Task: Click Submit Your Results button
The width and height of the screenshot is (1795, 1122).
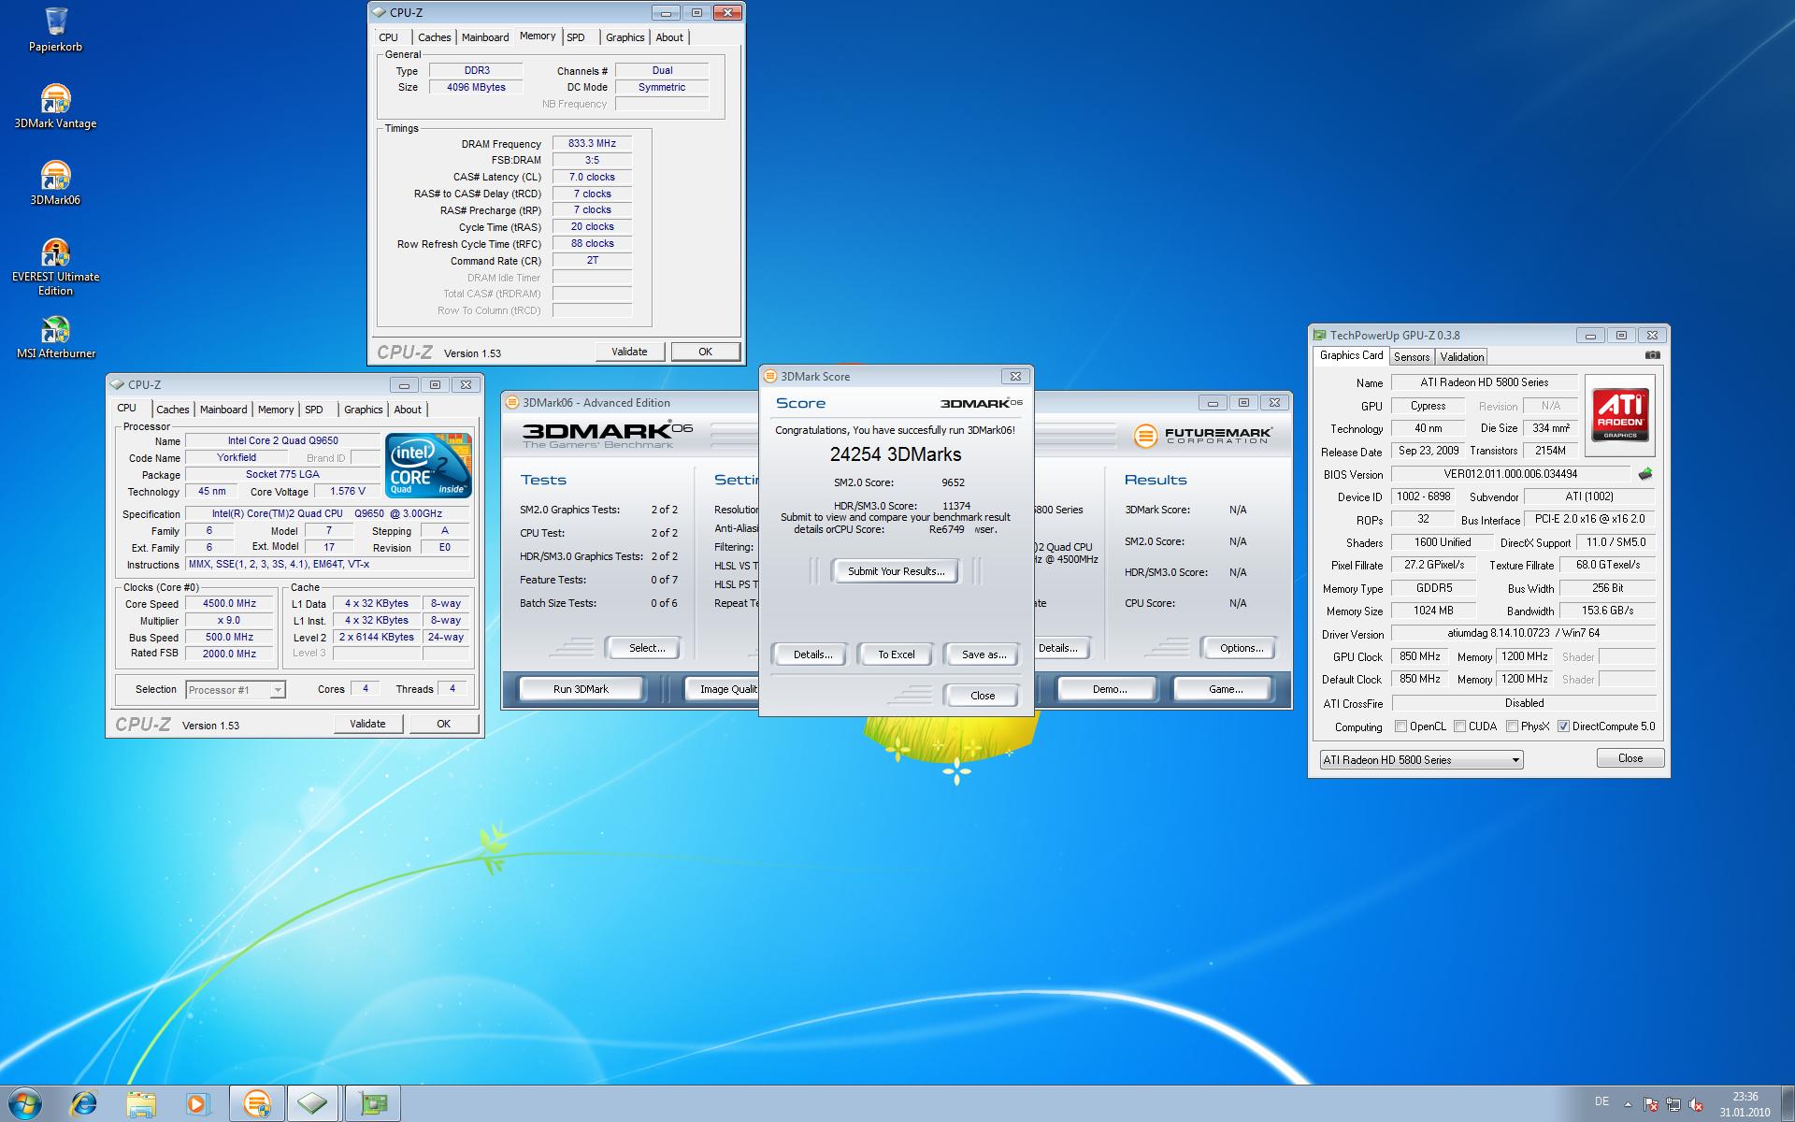Action: tap(896, 571)
